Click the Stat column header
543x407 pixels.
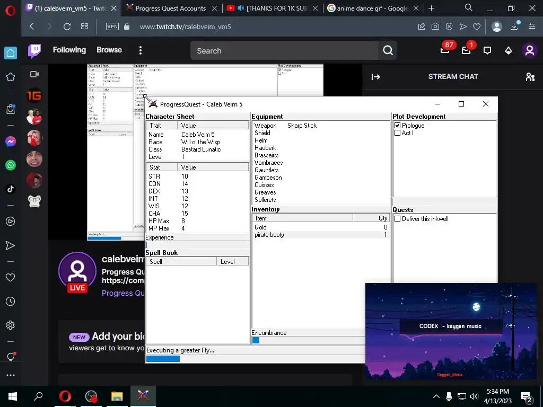pos(162,167)
